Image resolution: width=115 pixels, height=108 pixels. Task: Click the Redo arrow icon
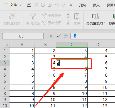click(x=64, y=5)
